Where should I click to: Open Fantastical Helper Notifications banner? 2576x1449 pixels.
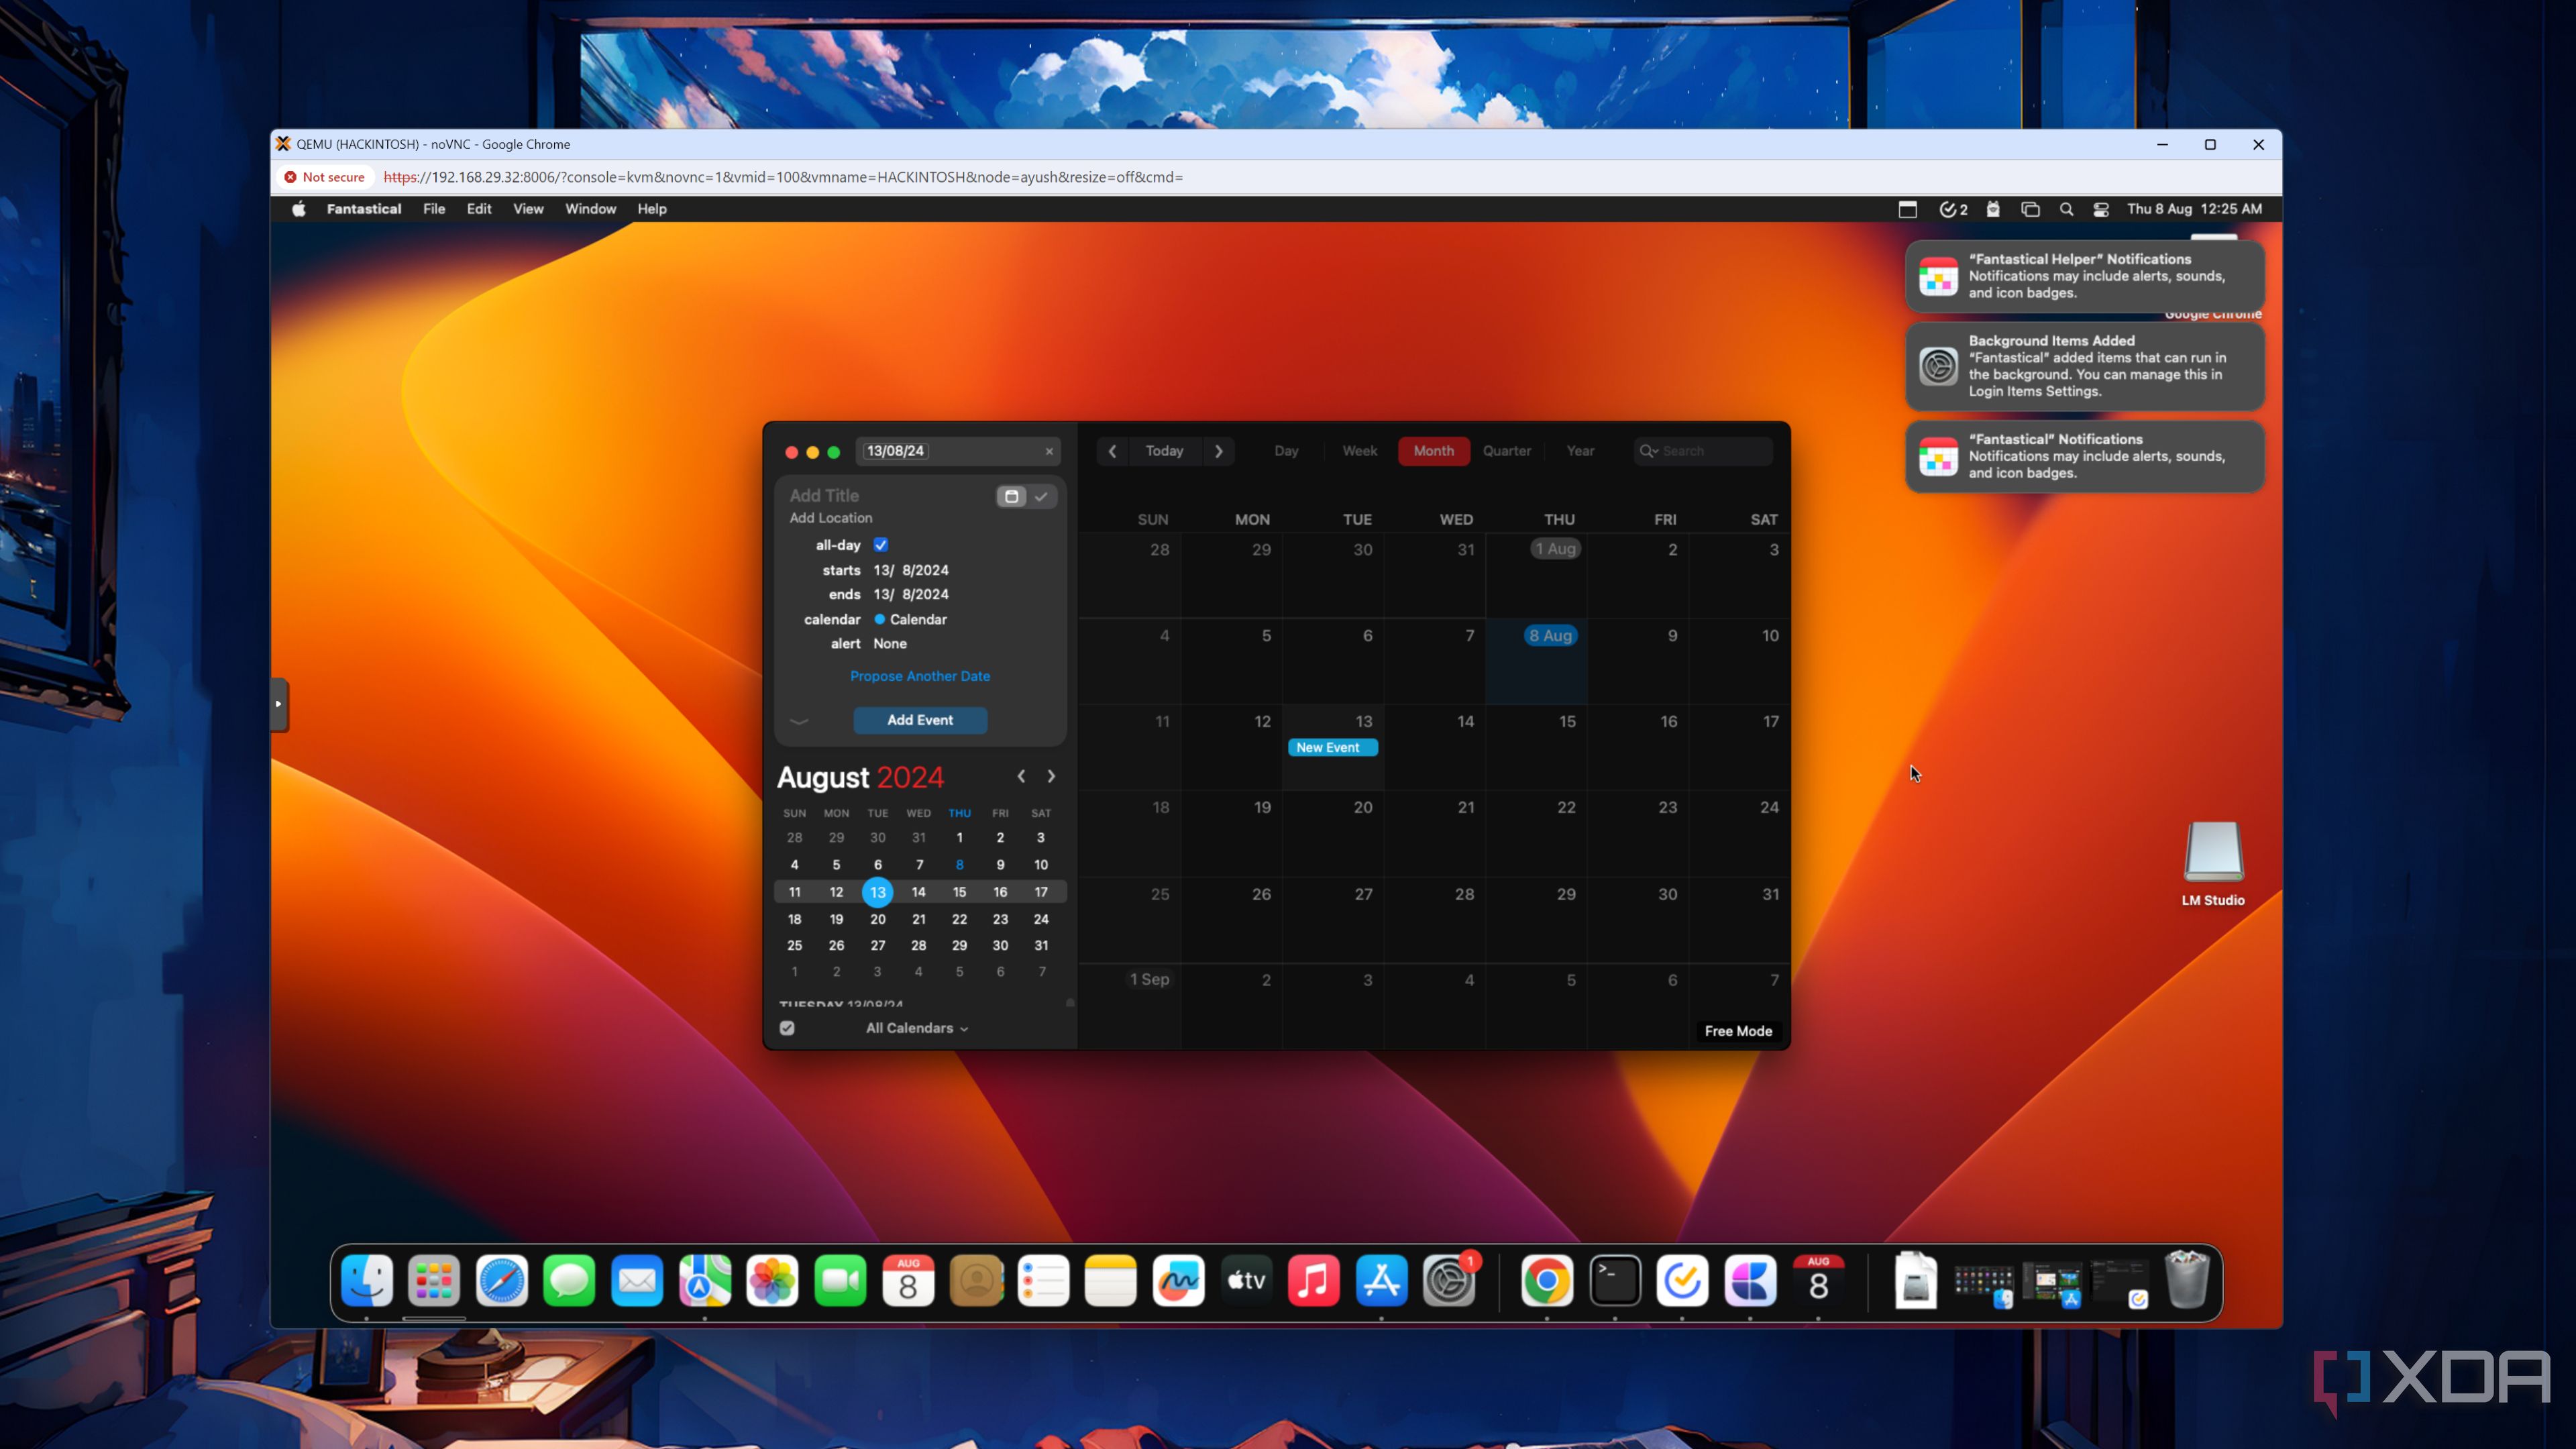click(x=2084, y=276)
